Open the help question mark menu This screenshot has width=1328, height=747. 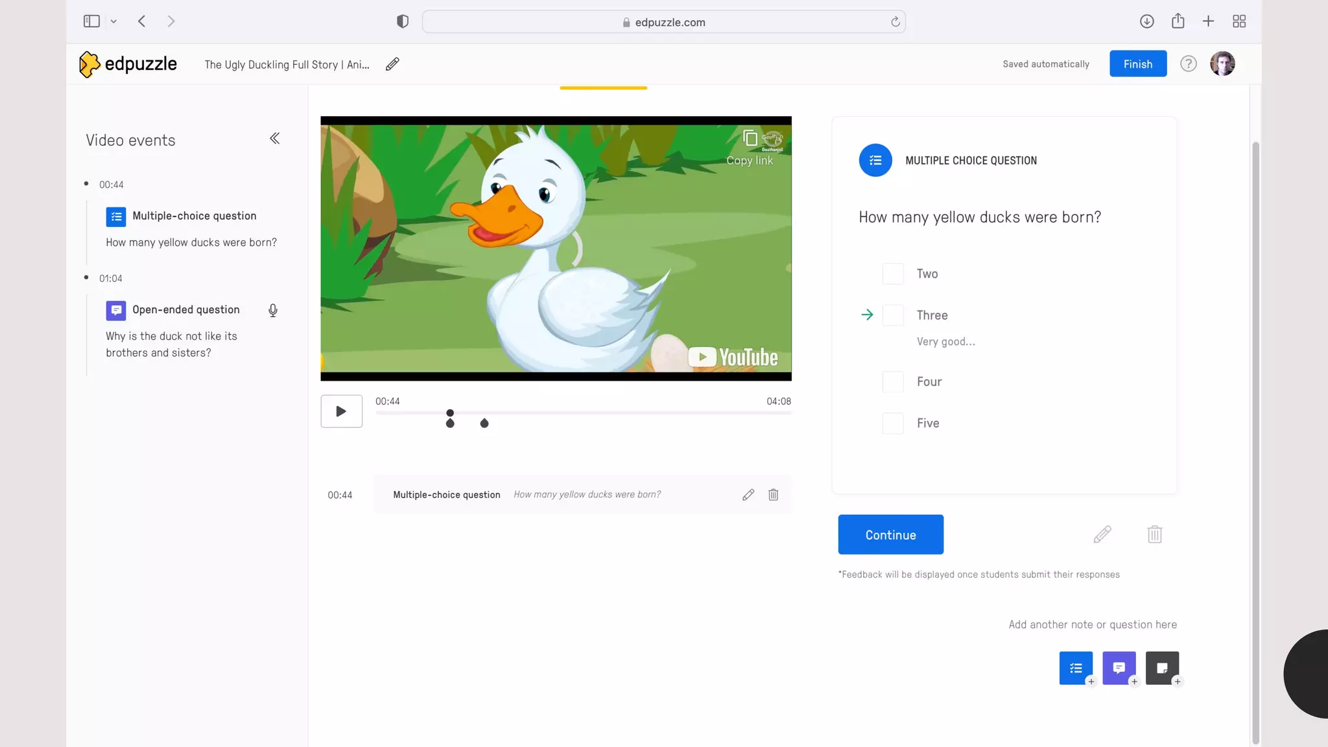pyautogui.click(x=1188, y=64)
